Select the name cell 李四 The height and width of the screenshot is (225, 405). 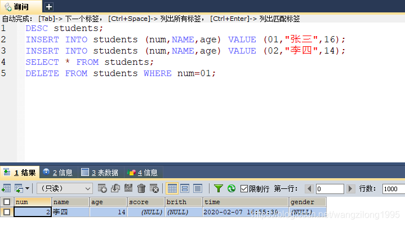point(70,212)
